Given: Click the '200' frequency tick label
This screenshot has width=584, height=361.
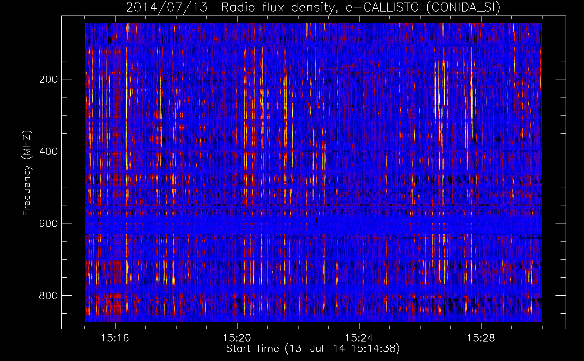Looking at the screenshot, I should 48,79.
